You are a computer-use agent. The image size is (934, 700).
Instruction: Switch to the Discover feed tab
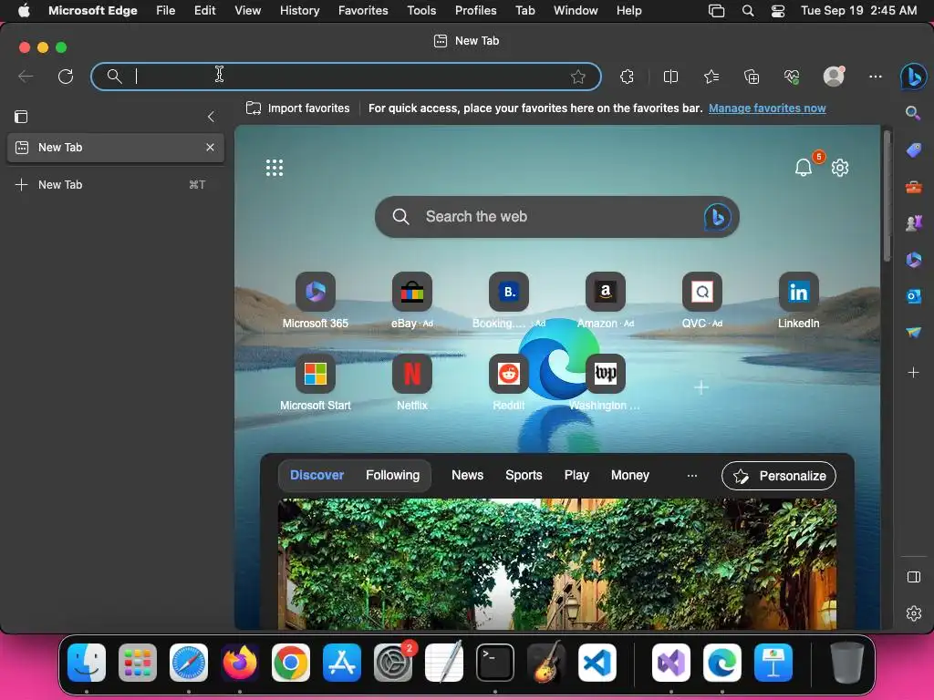point(317,475)
